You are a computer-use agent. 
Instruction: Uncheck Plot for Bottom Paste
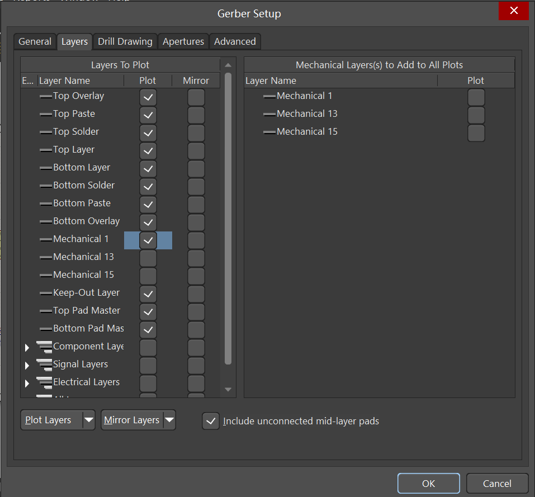[148, 204]
